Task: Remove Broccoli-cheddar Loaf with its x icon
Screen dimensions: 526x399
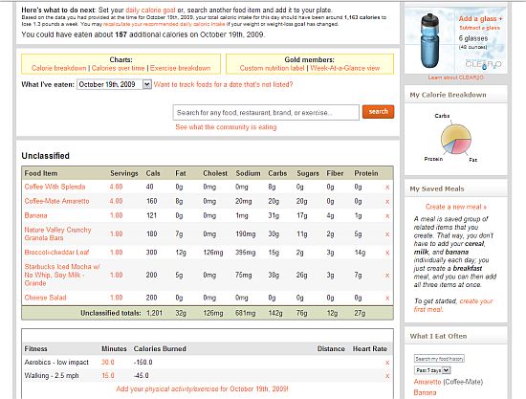Action: [387, 253]
